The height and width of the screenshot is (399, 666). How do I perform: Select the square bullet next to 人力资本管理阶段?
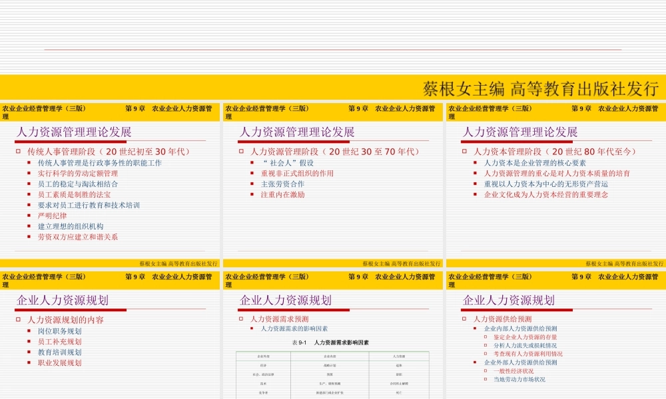coord(464,152)
